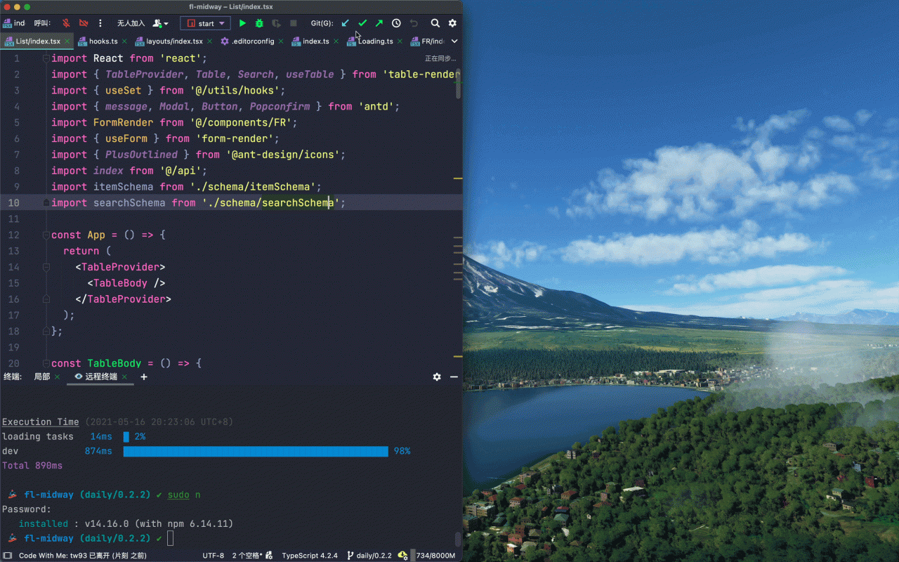Click the '正在同步...' status text

pyautogui.click(x=440, y=58)
